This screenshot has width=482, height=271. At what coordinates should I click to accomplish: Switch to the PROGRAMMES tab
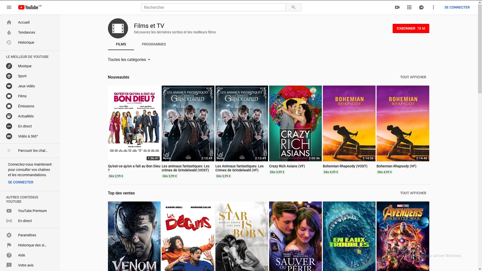point(154,44)
